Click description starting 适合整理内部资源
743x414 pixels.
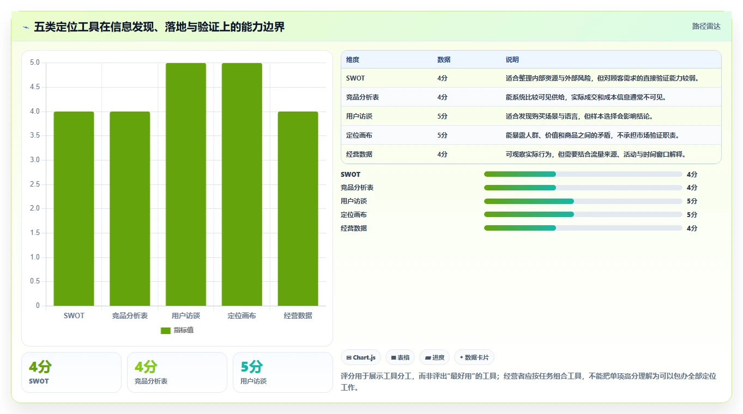(602, 78)
